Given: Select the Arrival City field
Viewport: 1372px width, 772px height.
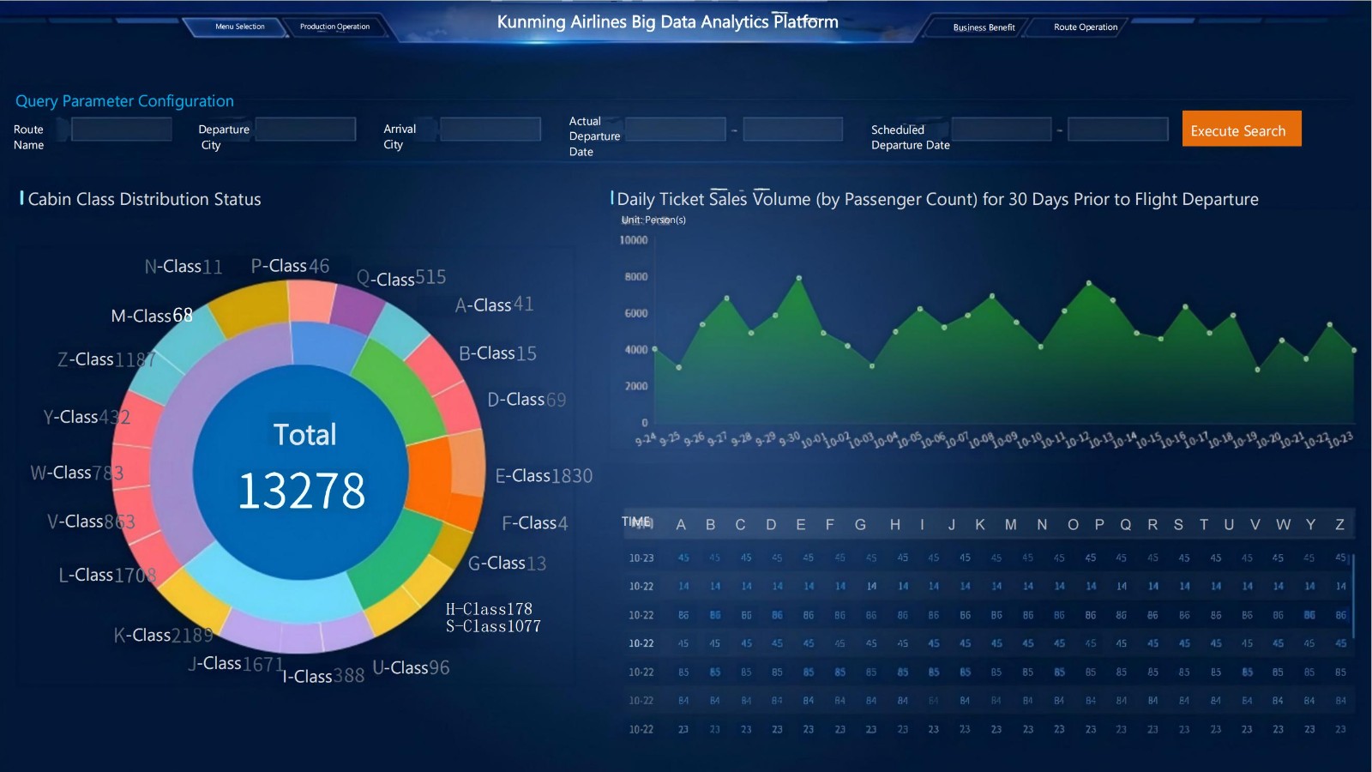Looking at the screenshot, I should 490,130.
